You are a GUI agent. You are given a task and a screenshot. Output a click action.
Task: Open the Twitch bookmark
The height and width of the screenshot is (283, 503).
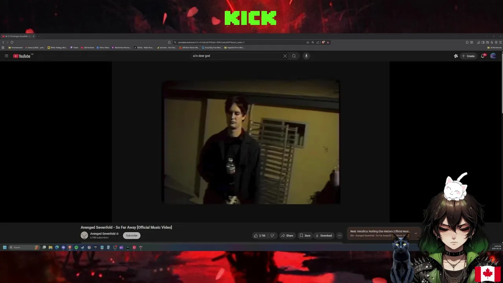click(74, 48)
